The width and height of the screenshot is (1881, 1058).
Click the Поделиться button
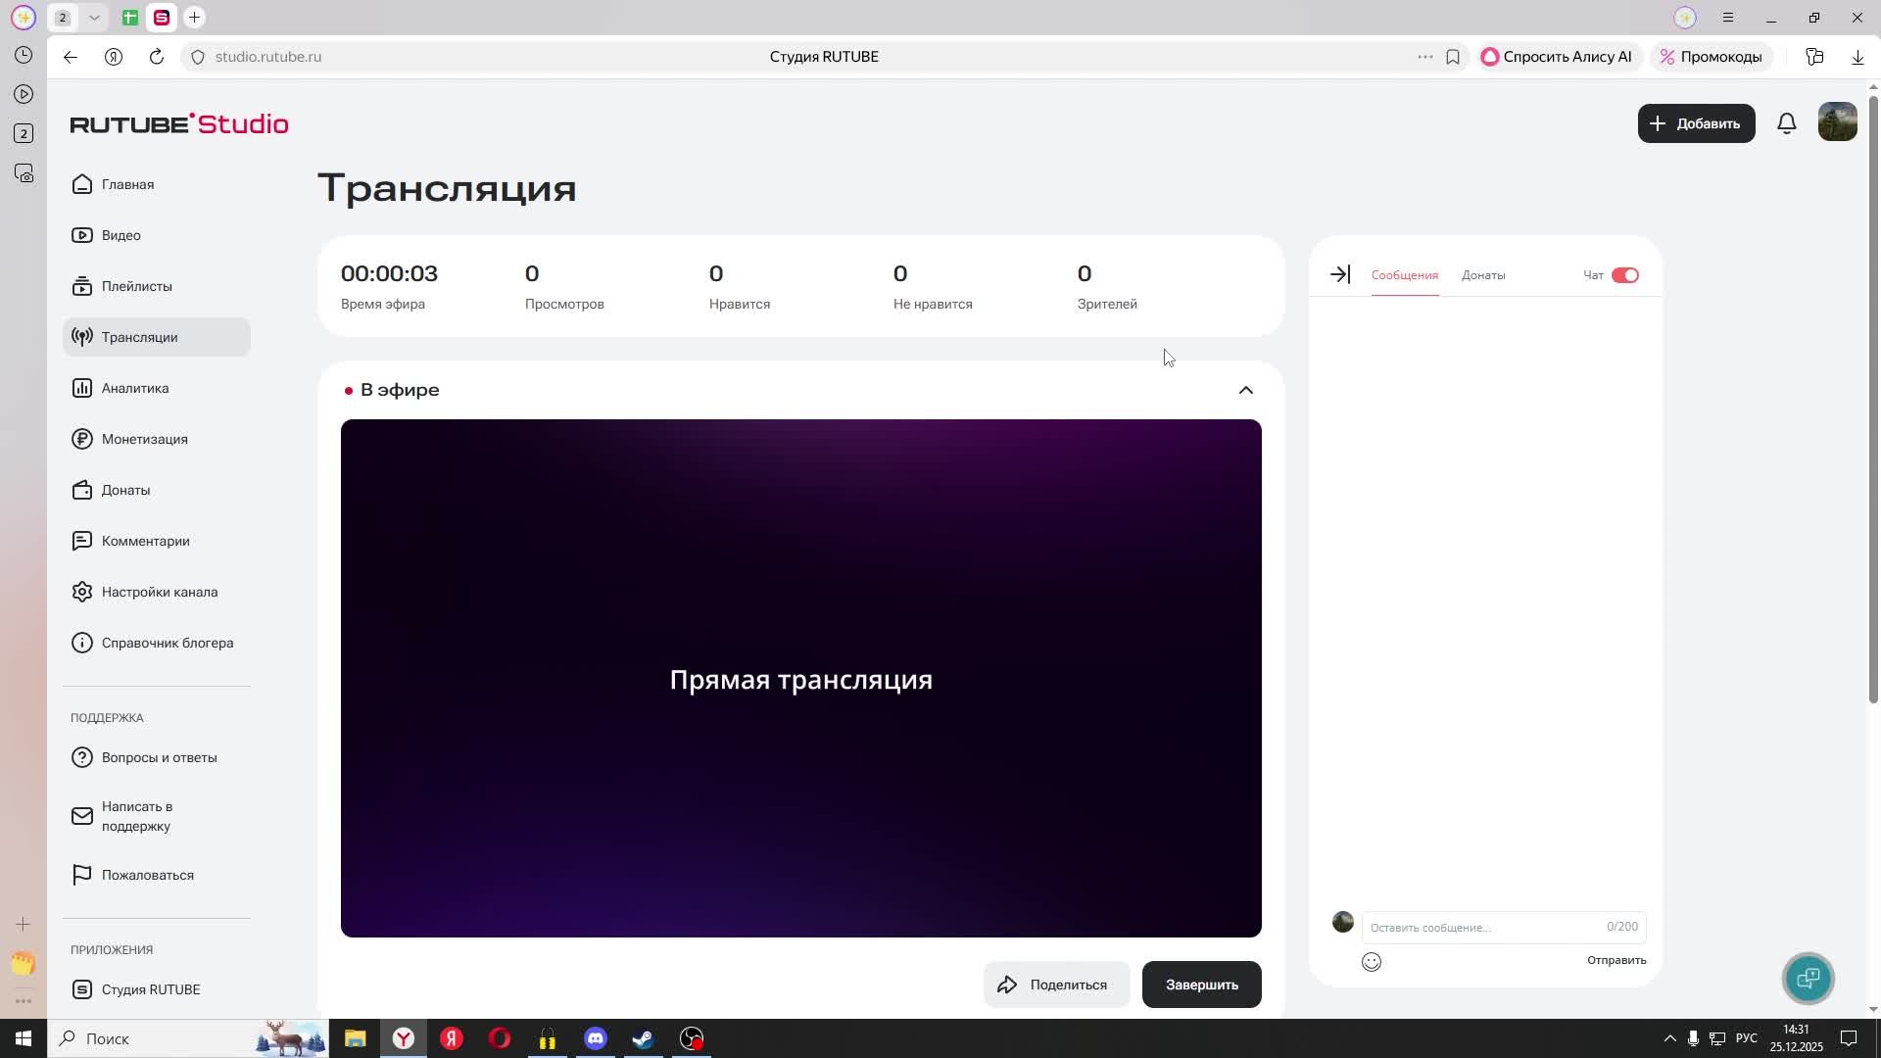pyautogui.click(x=1056, y=985)
